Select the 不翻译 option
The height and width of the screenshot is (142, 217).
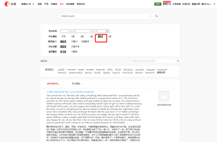(74, 52)
